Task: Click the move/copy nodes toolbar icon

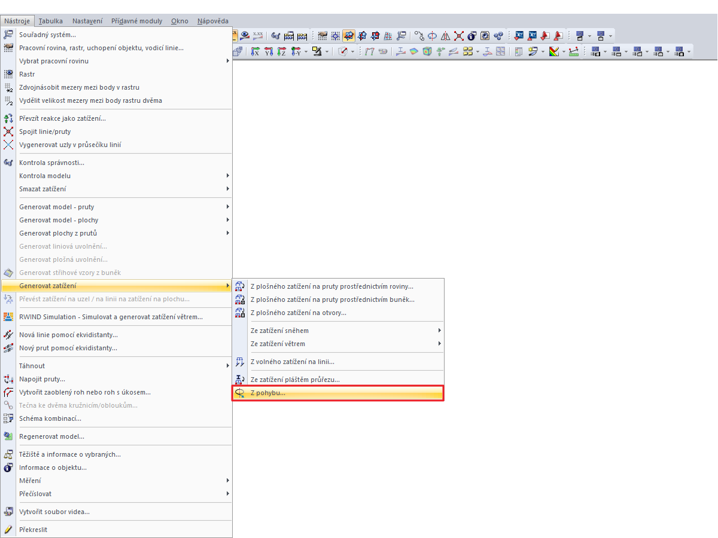Action: click(x=419, y=35)
